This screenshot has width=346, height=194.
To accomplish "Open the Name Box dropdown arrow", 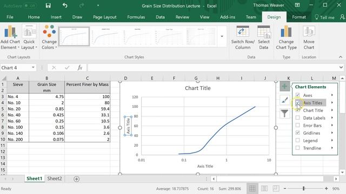I will pyautogui.click(x=33, y=67).
